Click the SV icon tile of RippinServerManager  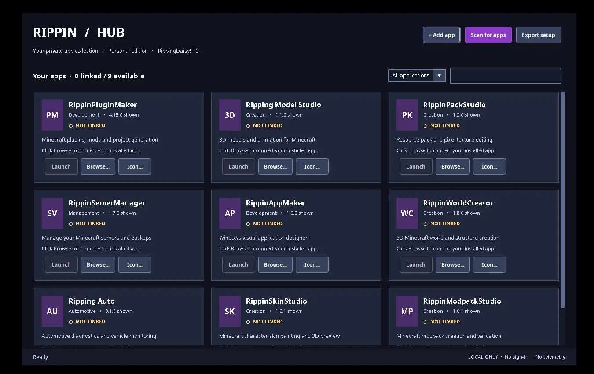pos(52,213)
